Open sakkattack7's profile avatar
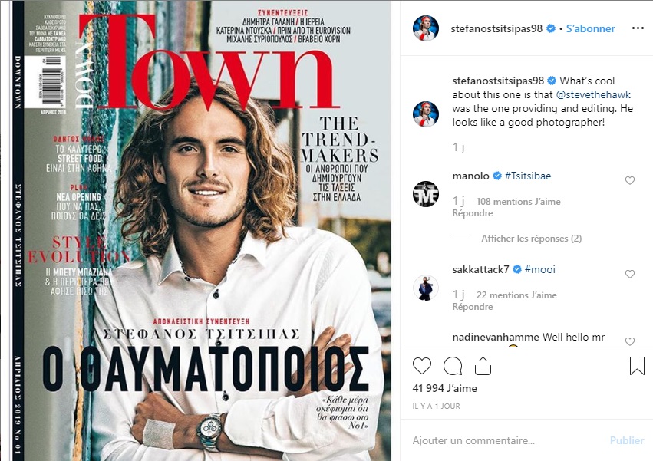 [x=425, y=288]
